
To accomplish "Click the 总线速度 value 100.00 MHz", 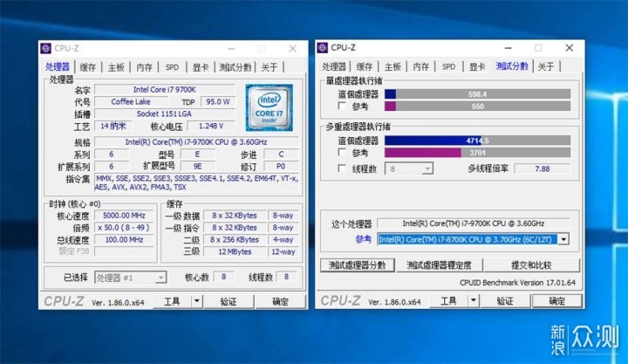I will click(x=124, y=239).
